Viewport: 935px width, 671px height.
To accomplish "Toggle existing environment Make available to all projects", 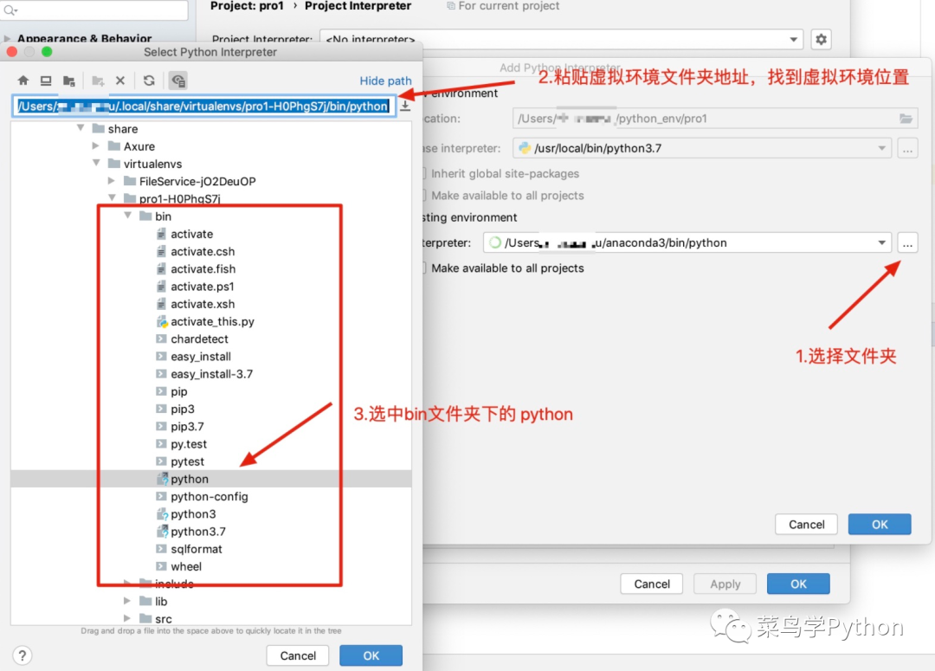I will pyautogui.click(x=424, y=268).
